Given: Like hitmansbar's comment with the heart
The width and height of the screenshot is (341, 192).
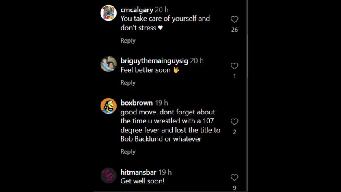Looking at the screenshot, I should tap(234, 177).
